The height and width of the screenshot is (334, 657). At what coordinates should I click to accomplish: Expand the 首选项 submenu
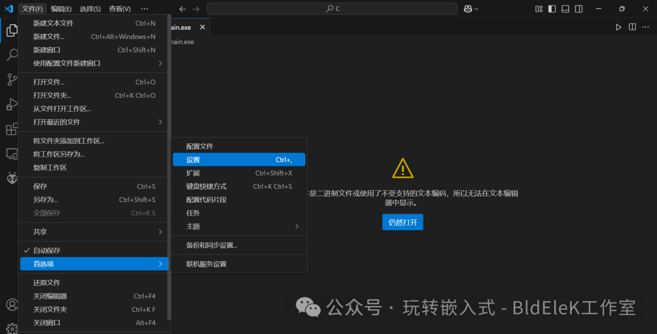click(94, 264)
